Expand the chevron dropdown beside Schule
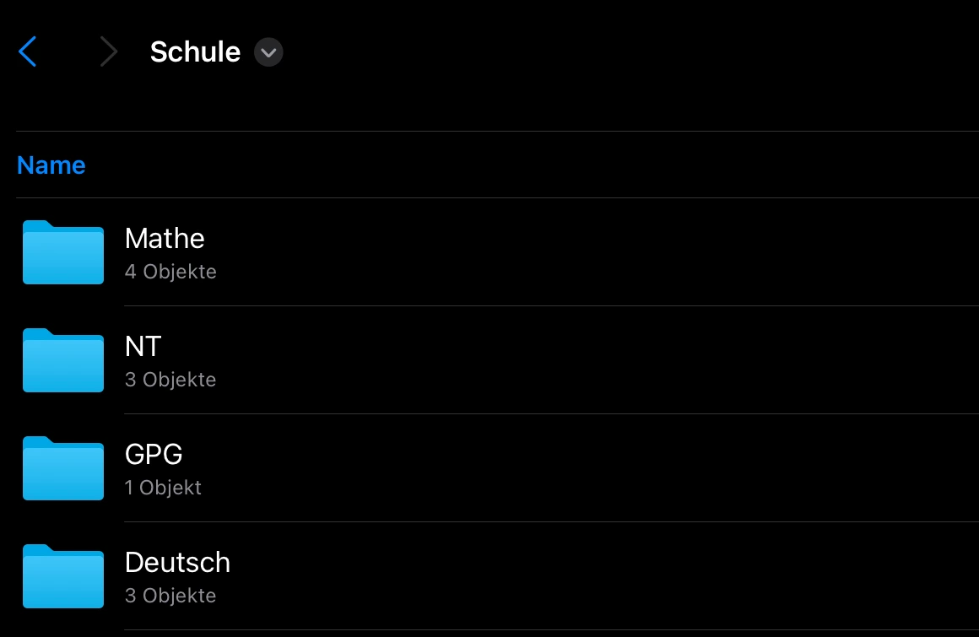The image size is (979, 637). click(x=268, y=52)
